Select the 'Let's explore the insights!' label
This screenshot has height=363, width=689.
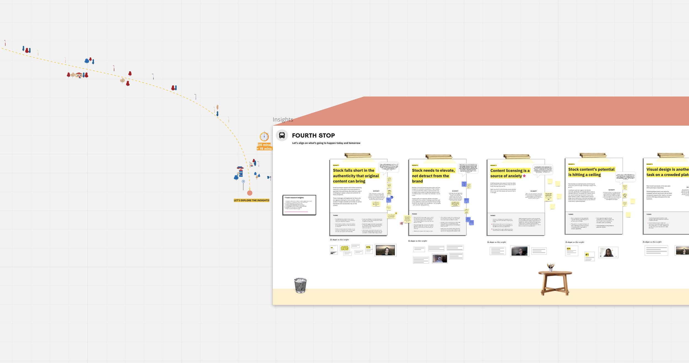tap(251, 200)
